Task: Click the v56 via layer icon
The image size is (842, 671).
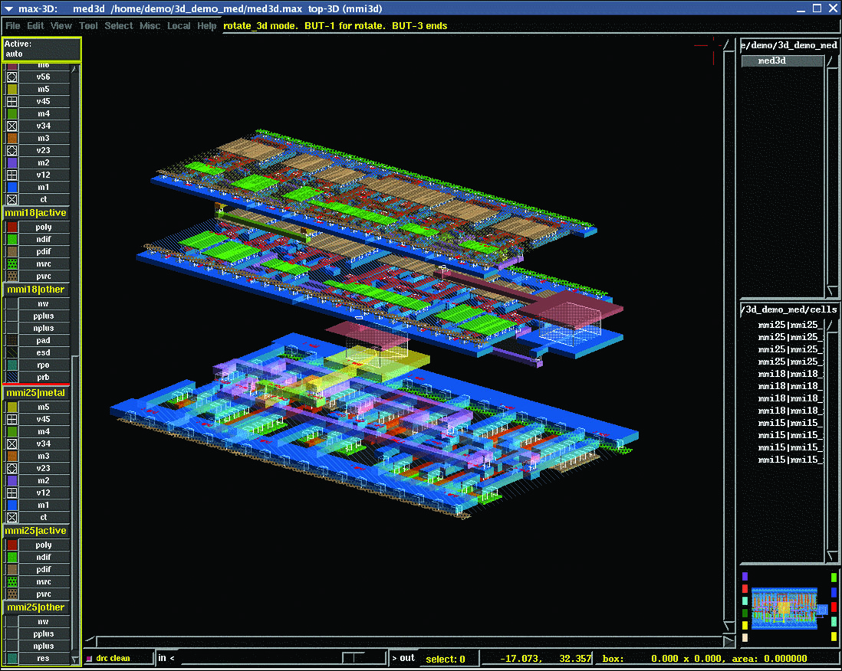Action: (x=12, y=77)
